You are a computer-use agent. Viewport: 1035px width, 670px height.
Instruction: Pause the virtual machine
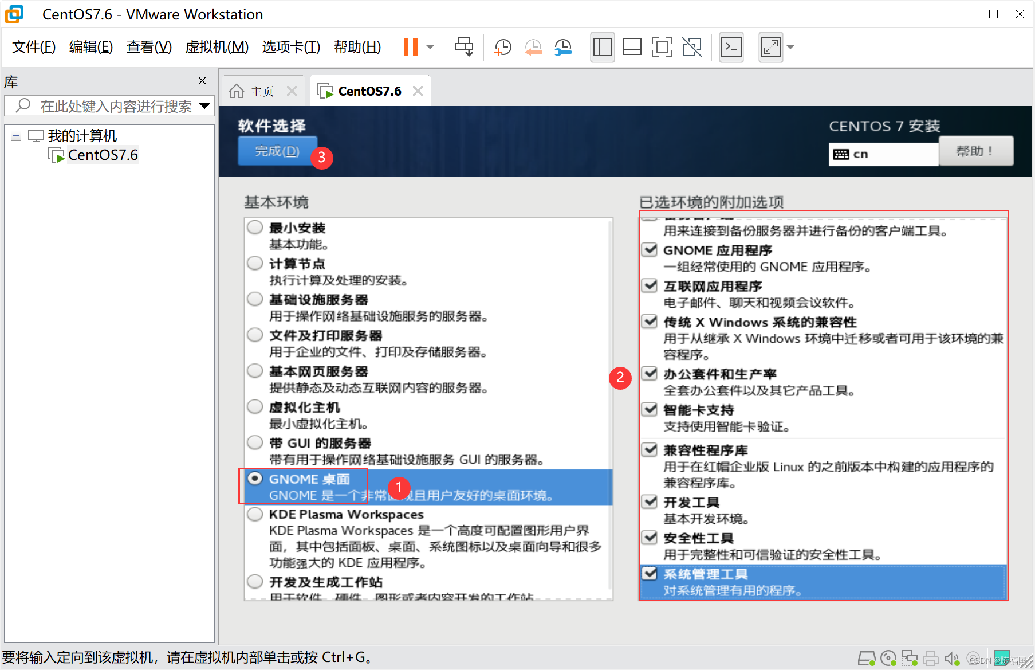click(411, 47)
